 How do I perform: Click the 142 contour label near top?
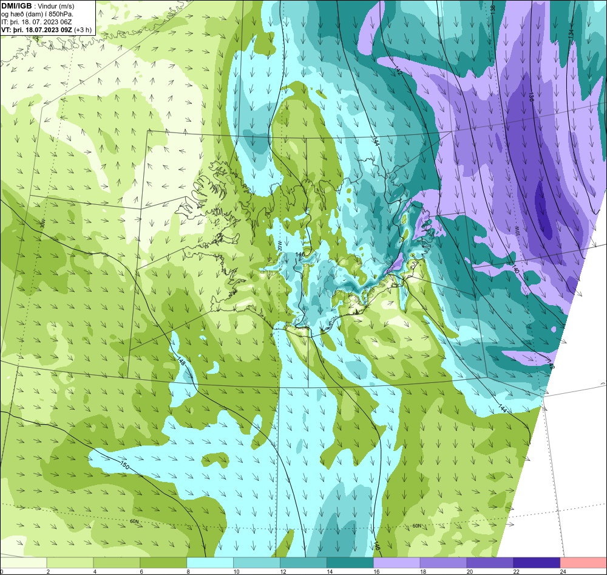398,71
